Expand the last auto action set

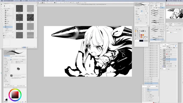(x=146, y=101)
